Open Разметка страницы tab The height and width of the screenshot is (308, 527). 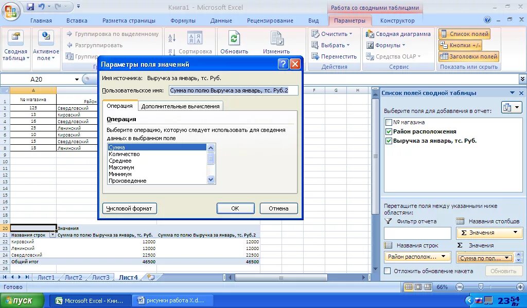tap(129, 21)
